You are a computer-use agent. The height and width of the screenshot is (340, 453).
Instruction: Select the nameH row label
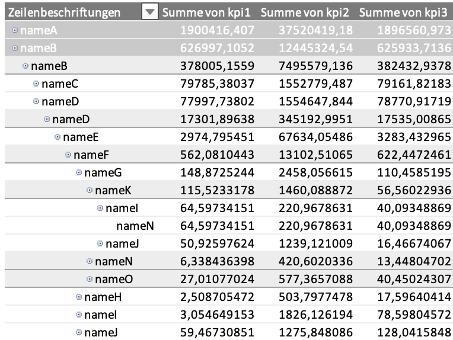103,297
